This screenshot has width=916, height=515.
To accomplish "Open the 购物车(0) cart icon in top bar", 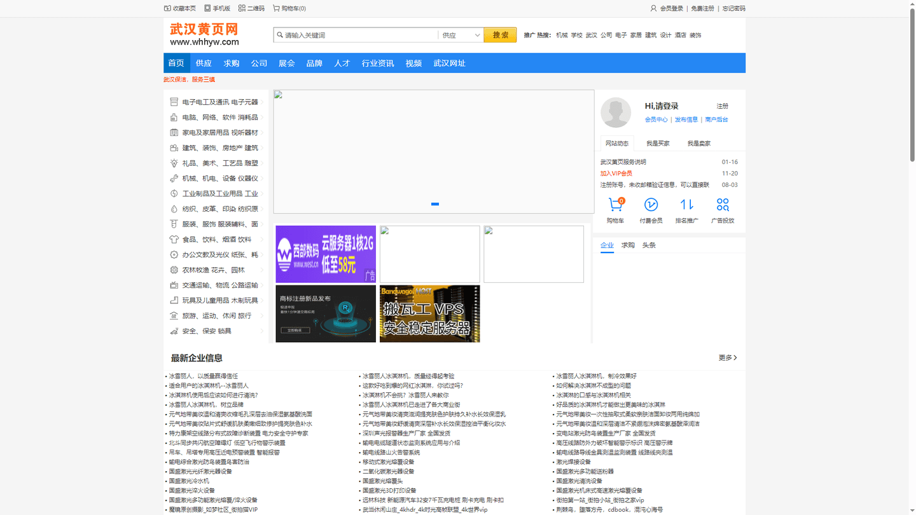I will click(x=276, y=8).
